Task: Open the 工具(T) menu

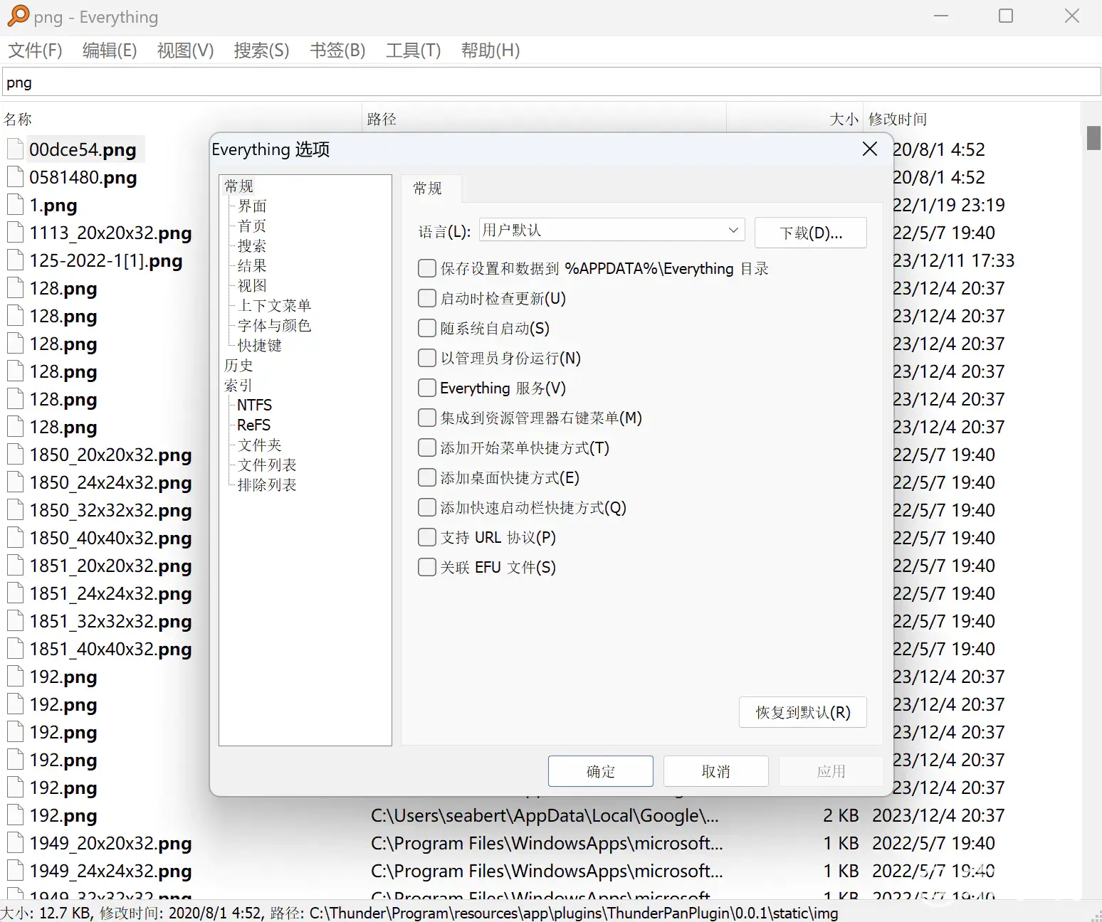Action: (x=413, y=51)
